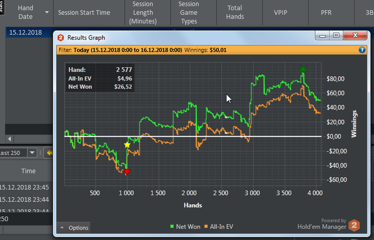Viewport: 374px width, 240px height.
Task: Click the All-In EV orange legend swatch
Action: [x=206, y=227]
